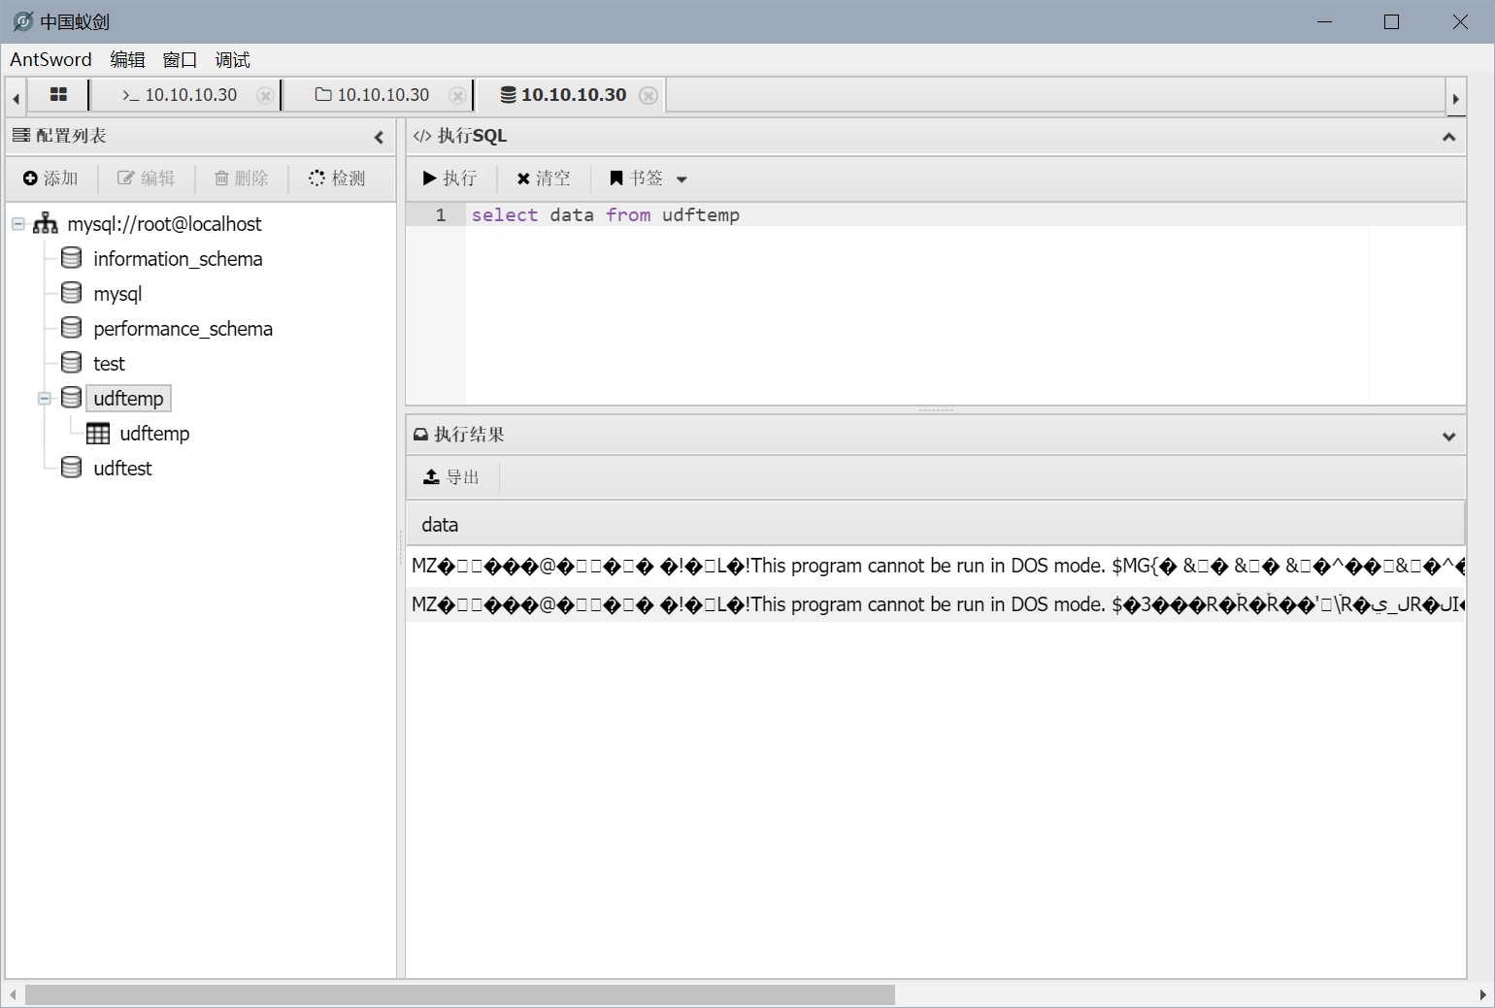The image size is (1495, 1008).
Task: Switch to the file manager 10.10.10.30 tab
Action: 373,95
